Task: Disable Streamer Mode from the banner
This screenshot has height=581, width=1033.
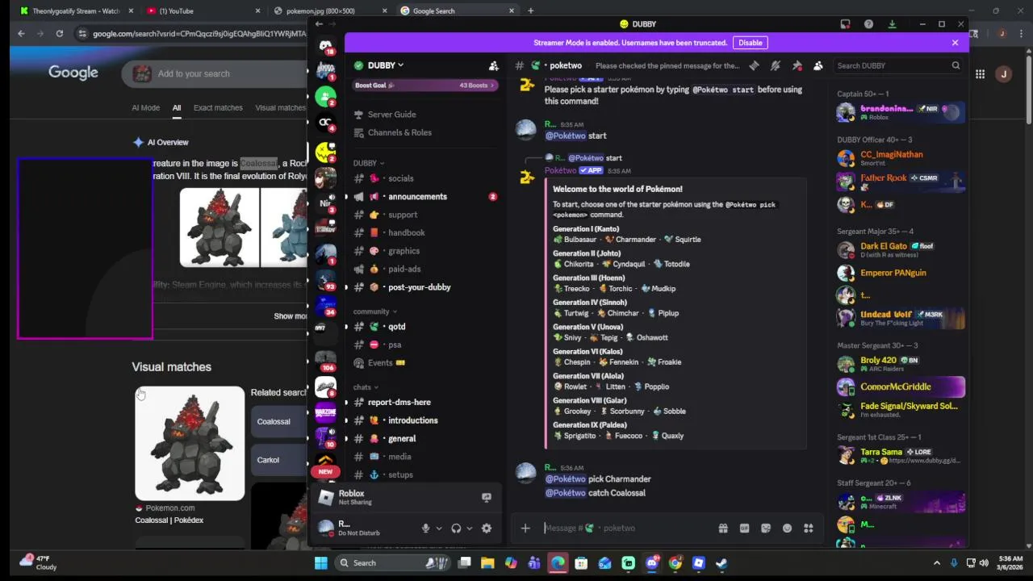Action: (750, 43)
